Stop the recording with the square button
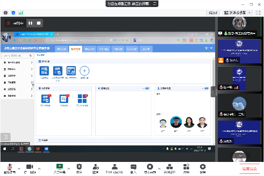The height and width of the screenshot is (176, 264). (x=39, y=23)
